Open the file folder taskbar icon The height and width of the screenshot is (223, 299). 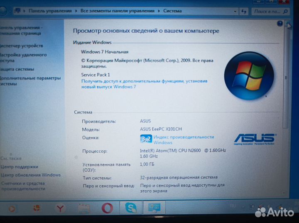point(84,208)
